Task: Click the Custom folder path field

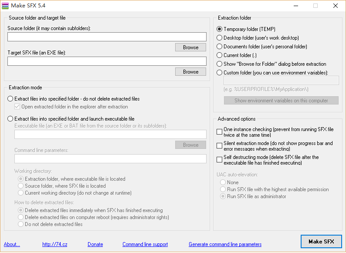Action: pos(281,81)
